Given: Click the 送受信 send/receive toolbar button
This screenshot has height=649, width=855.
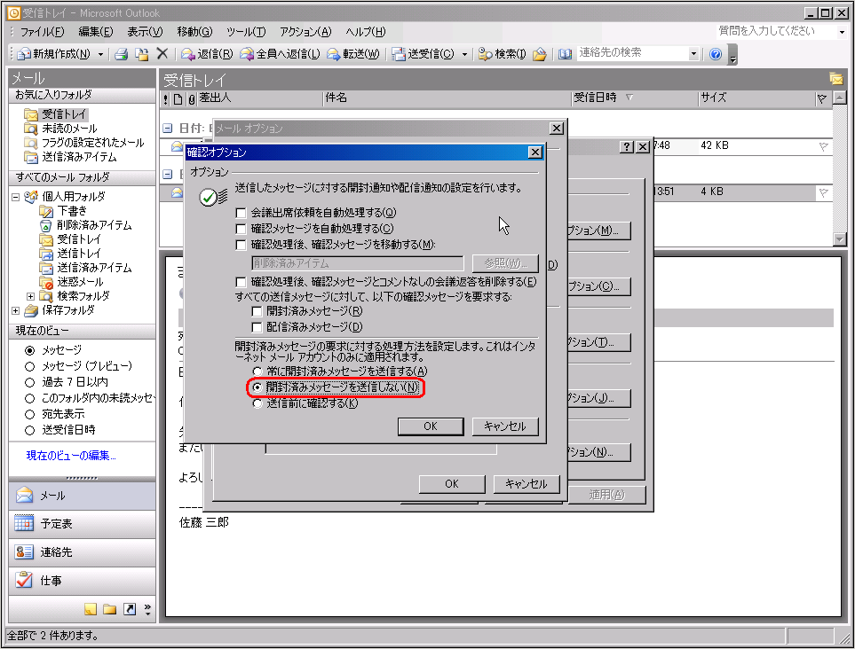Looking at the screenshot, I should tap(424, 54).
